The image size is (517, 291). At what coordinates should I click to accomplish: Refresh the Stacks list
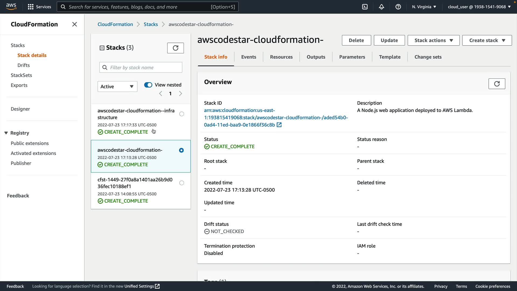(175, 48)
